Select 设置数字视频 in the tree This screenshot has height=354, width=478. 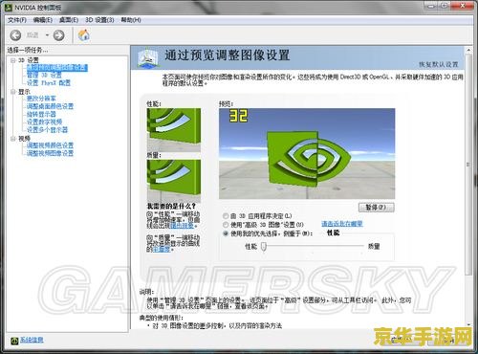[x=44, y=122]
